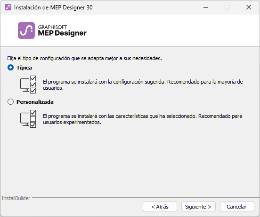Click the Típica computer checklist icon
The height and width of the screenshot is (217, 260).
[x=28, y=85]
